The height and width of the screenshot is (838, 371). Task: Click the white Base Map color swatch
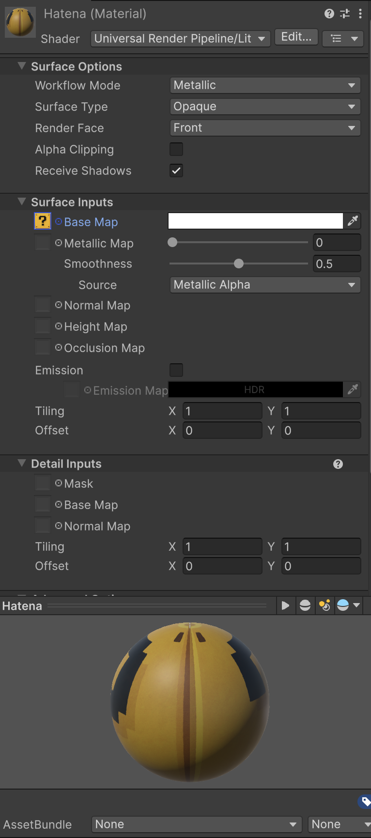[x=255, y=221]
